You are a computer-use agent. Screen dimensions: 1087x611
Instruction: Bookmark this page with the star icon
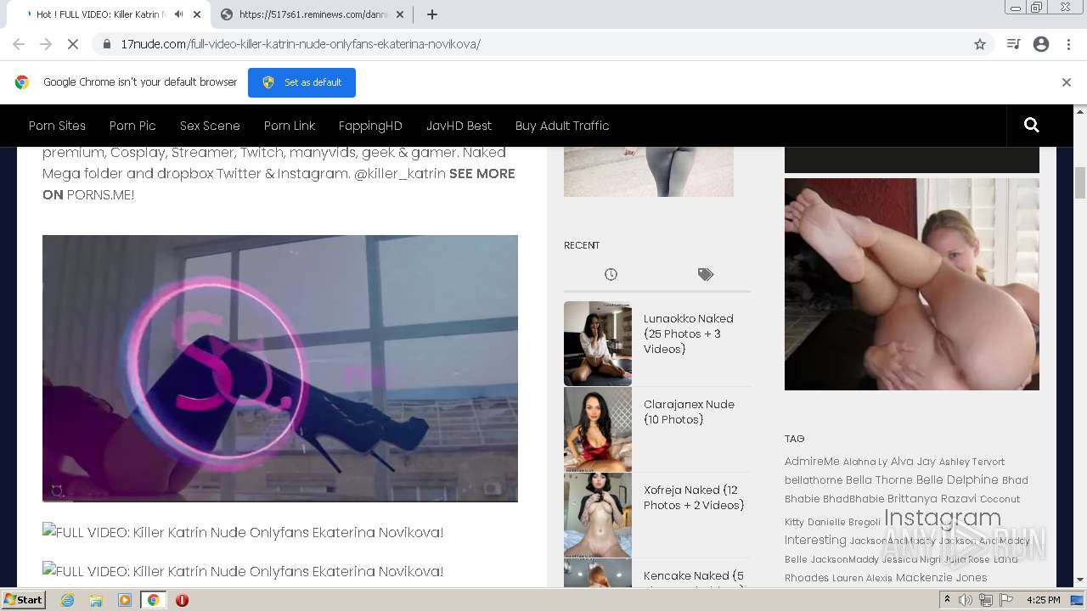click(x=980, y=44)
